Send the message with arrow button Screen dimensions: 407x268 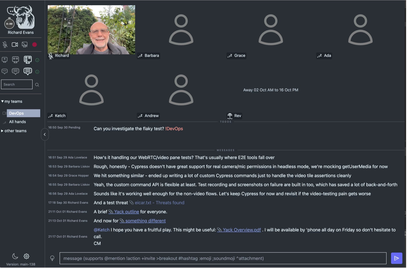396,258
